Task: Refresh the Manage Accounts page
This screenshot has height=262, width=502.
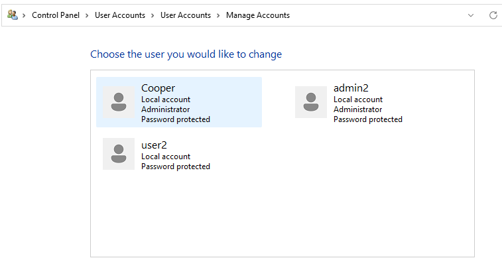Action: pyautogui.click(x=493, y=15)
